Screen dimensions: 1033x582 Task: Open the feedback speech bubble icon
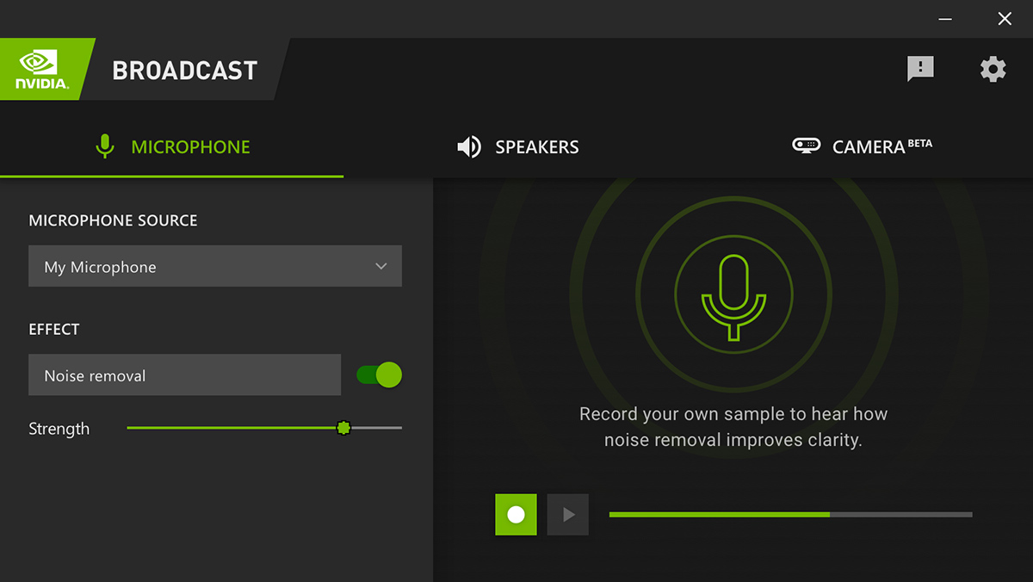(x=920, y=69)
